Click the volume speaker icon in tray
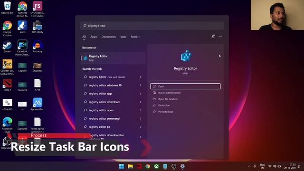Viewport: 304px width, 171px height. [x=275, y=166]
